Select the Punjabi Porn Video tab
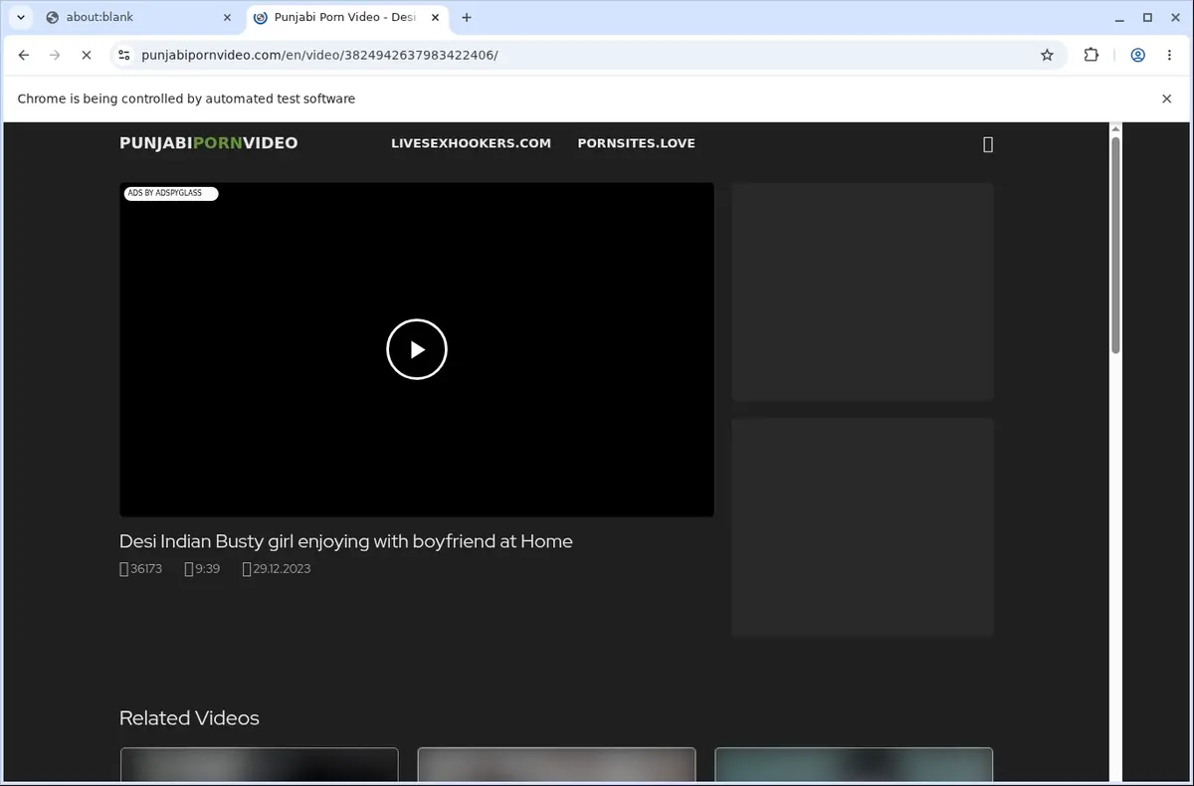Image resolution: width=1194 pixels, height=786 pixels. point(346,17)
